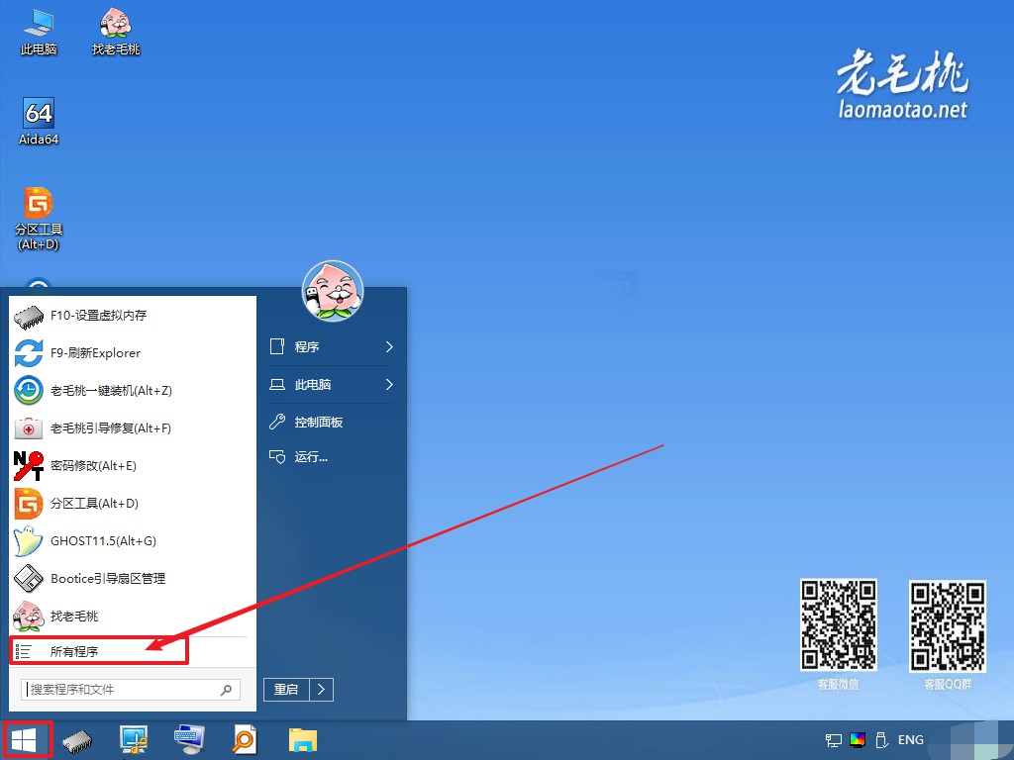1014x760 pixels.
Task: Open Bootice引导扇区管理 entry
Action: (x=133, y=578)
